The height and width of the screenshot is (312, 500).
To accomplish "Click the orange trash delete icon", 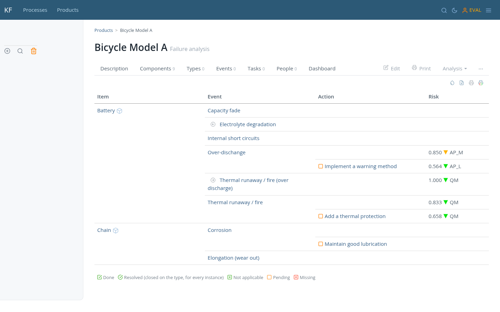I will pyautogui.click(x=34, y=51).
